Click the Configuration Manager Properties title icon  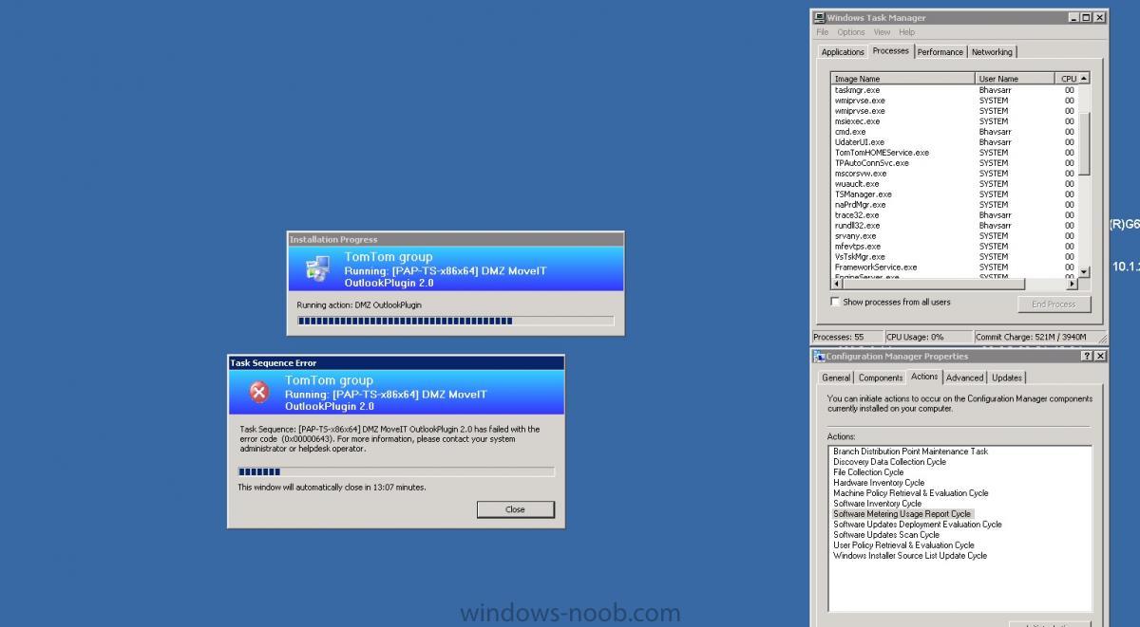tap(819, 356)
